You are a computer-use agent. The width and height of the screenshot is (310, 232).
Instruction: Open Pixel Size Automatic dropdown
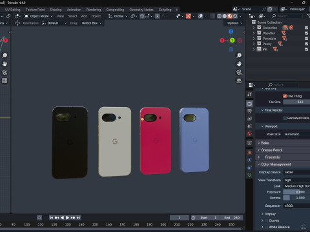click(296, 134)
